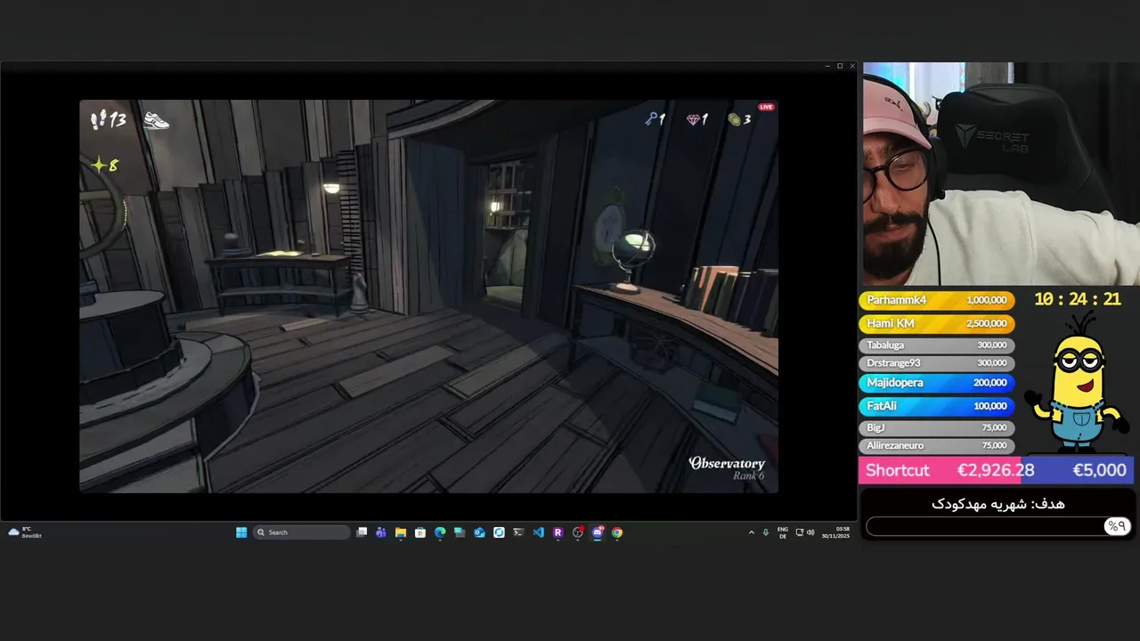The height and width of the screenshot is (641, 1140).
Task: Click the FatAli donor row
Action: point(936,405)
